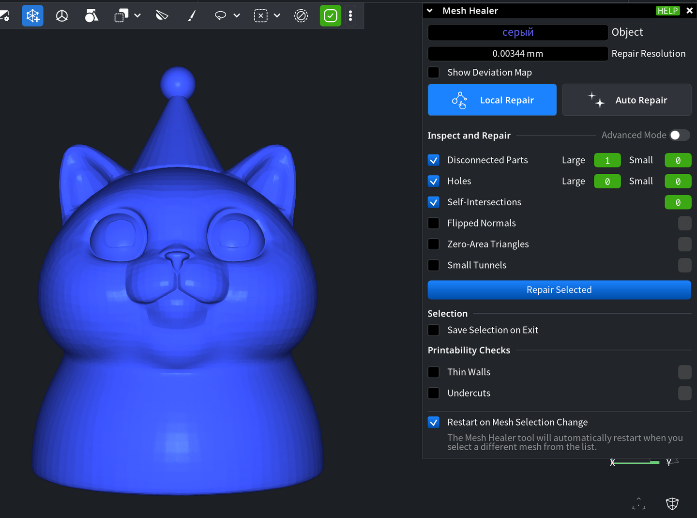Click the Repair Selected button
This screenshot has width=697, height=518.
[x=559, y=290]
